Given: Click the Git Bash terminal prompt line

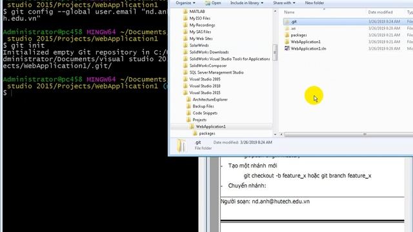Looking at the screenshot, I should [x=7, y=93].
